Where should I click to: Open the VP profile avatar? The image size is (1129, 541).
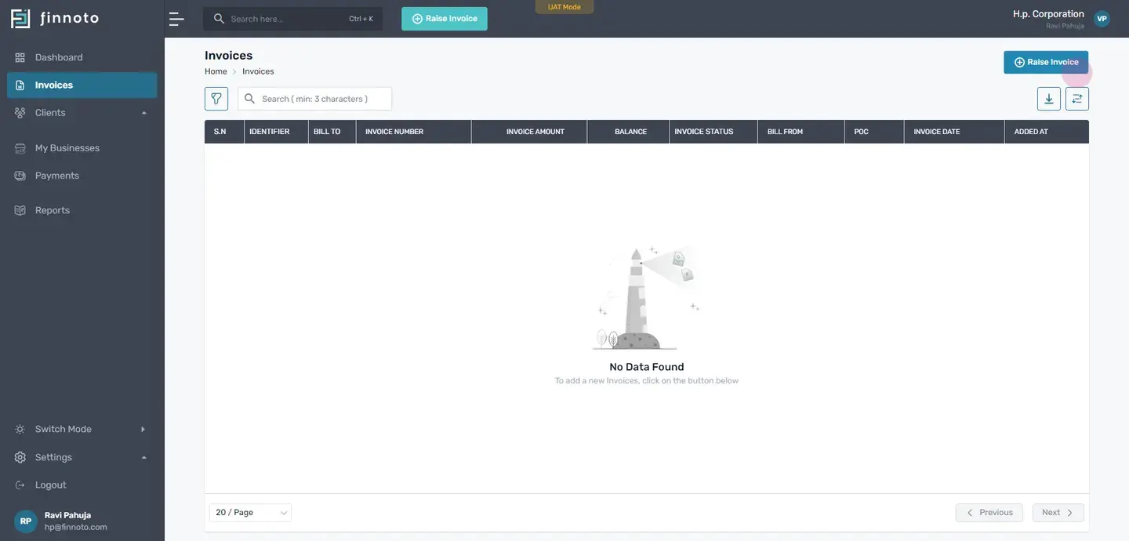[1102, 19]
